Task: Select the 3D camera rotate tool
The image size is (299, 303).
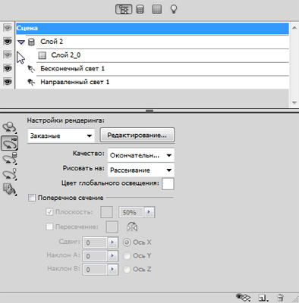Action: coord(10,143)
